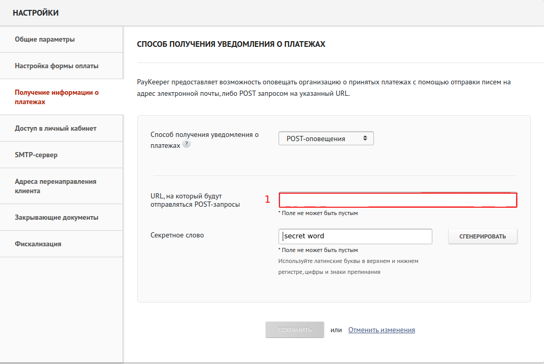
Task: Navigate to Закрывающие документы section
Action: [x=56, y=217]
